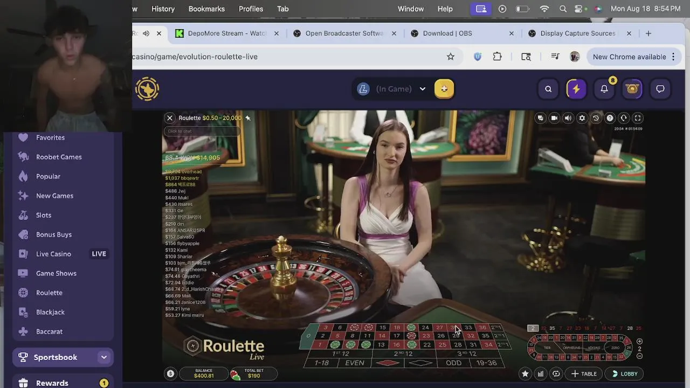Expand the Sportsbook section chevron
The image size is (690, 388).
click(104, 357)
